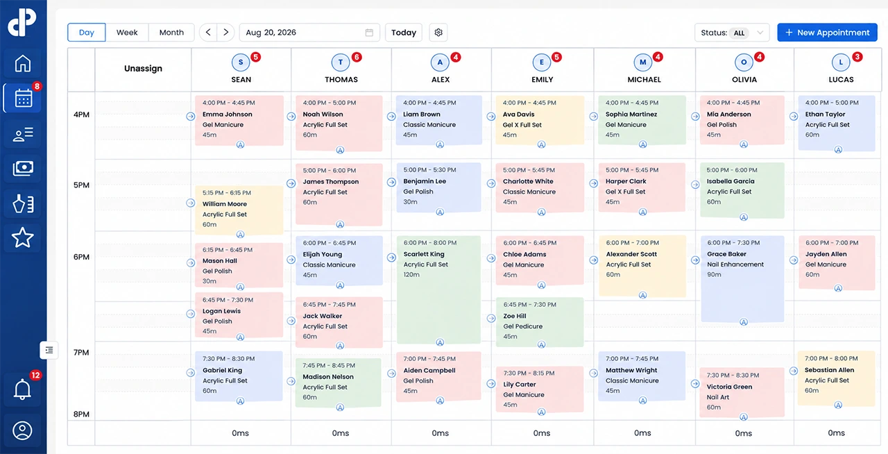The image size is (888, 454).
Task: Go to previous day with left chevron
Action: pyautogui.click(x=208, y=33)
